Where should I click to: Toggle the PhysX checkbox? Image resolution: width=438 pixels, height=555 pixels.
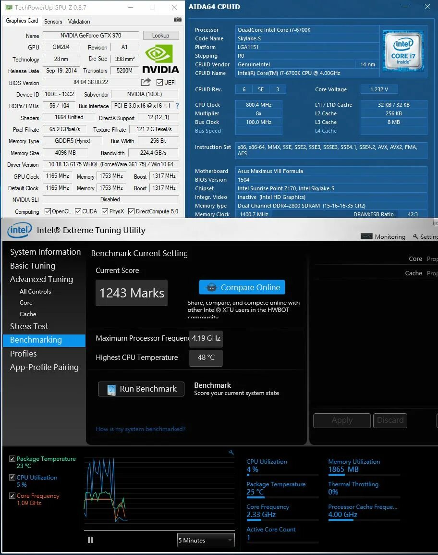(x=105, y=211)
